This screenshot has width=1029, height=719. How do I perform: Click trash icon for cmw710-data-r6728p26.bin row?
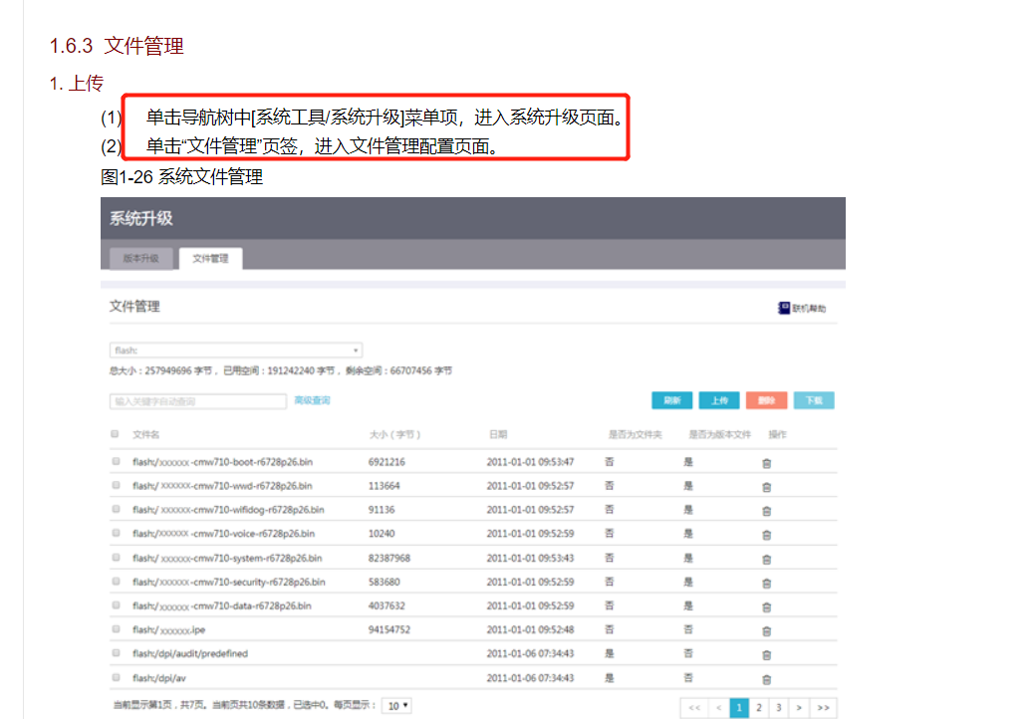(766, 607)
